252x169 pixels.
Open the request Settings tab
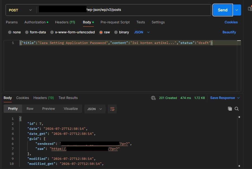tap(158, 22)
